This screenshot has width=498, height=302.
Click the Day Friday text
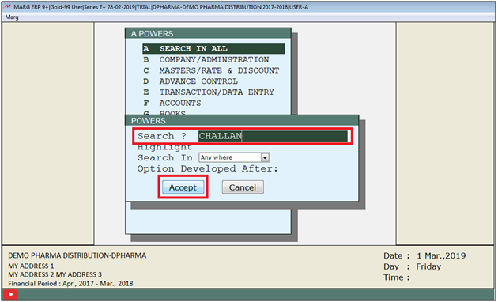pyautogui.click(x=413, y=266)
